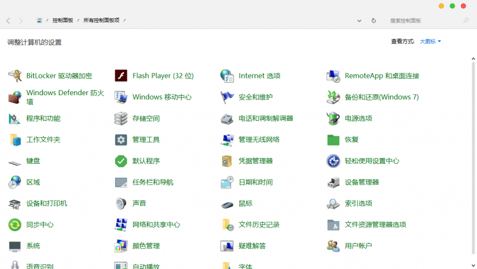Click the green 恢复 folder icon
This screenshot has height=269, width=477.
tap(333, 140)
